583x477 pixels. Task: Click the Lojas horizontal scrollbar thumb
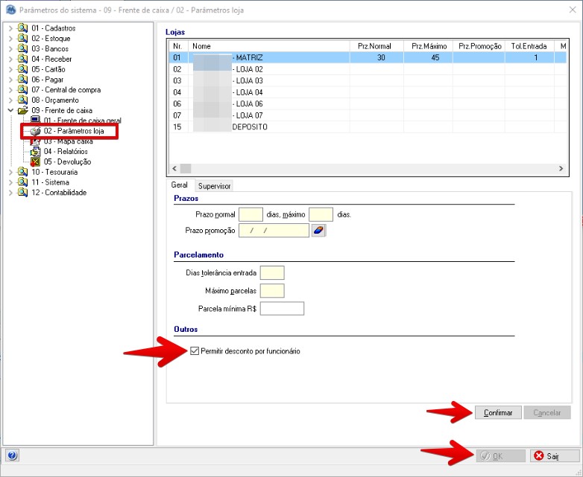[186, 168]
